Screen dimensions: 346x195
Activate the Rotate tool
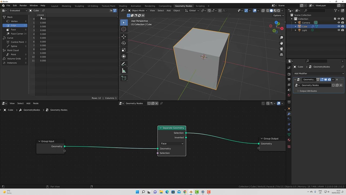[124, 43]
